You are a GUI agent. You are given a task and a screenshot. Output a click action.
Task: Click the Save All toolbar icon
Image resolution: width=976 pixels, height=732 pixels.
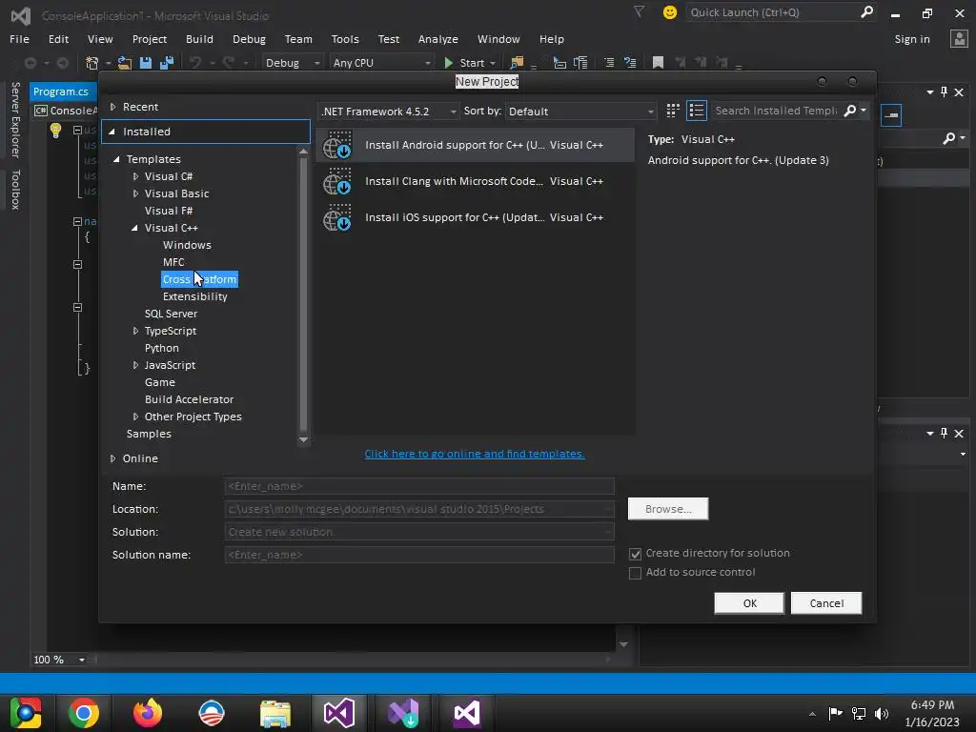tap(166, 63)
